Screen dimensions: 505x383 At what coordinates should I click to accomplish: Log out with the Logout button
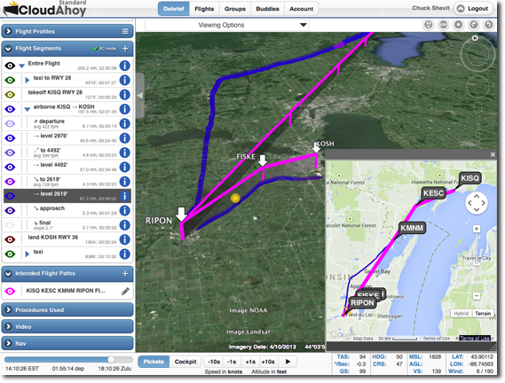pos(473,8)
